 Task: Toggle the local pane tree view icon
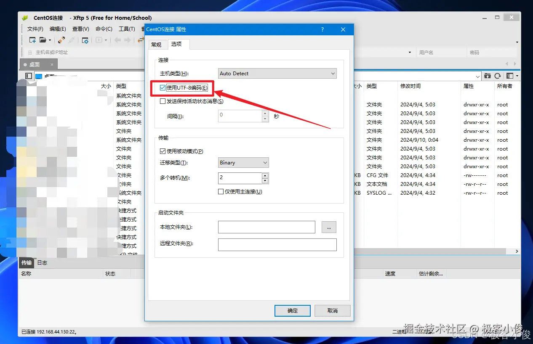29,76
